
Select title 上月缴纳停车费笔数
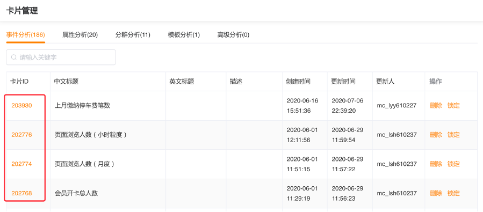click(x=82, y=106)
